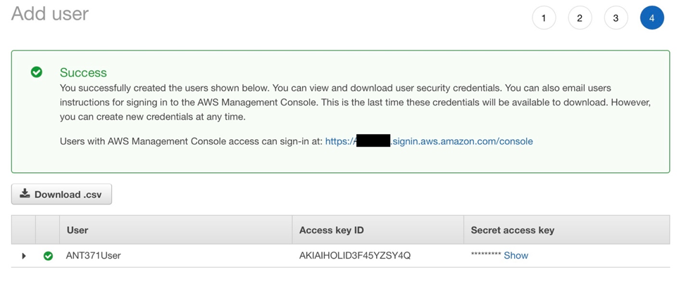Click the masked secret key asterisks
This screenshot has width=686, height=291.
click(486, 254)
